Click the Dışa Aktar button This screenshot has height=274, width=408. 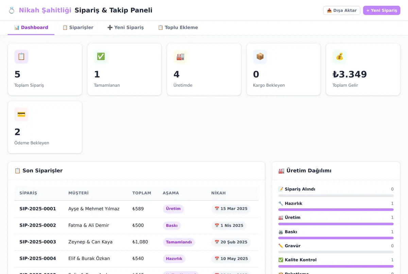(342, 11)
